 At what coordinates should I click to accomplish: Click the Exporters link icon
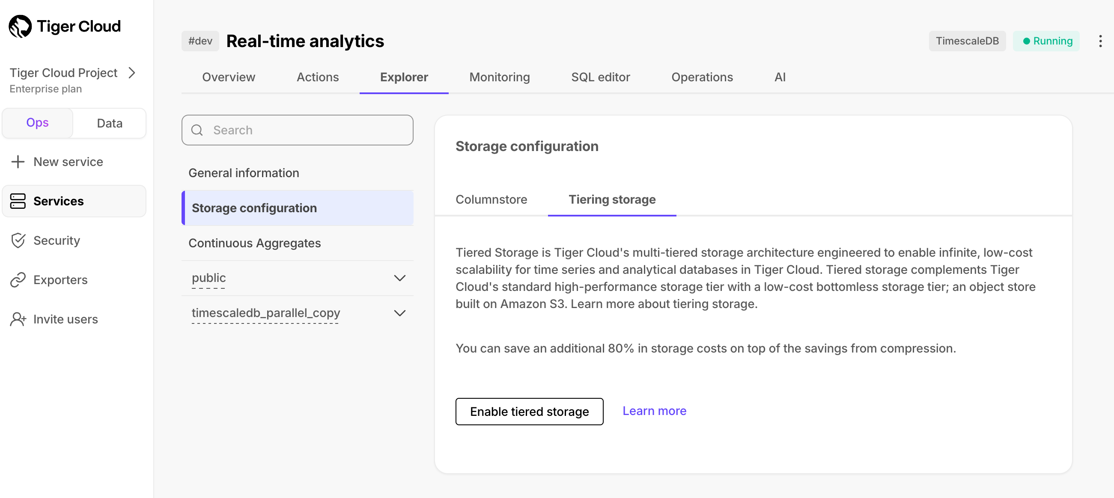point(18,280)
